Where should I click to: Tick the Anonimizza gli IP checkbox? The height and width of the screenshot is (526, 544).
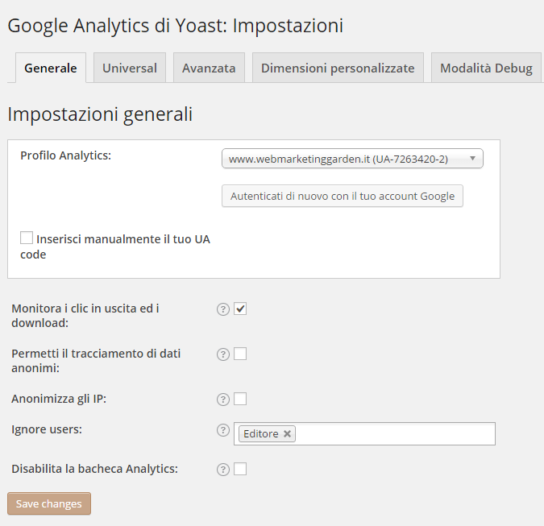pos(240,399)
